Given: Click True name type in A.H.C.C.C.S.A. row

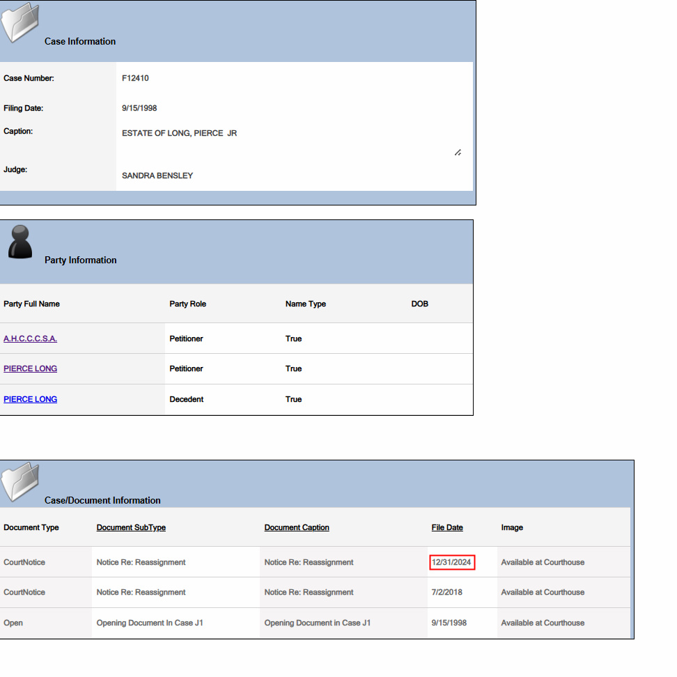Looking at the screenshot, I should [294, 338].
